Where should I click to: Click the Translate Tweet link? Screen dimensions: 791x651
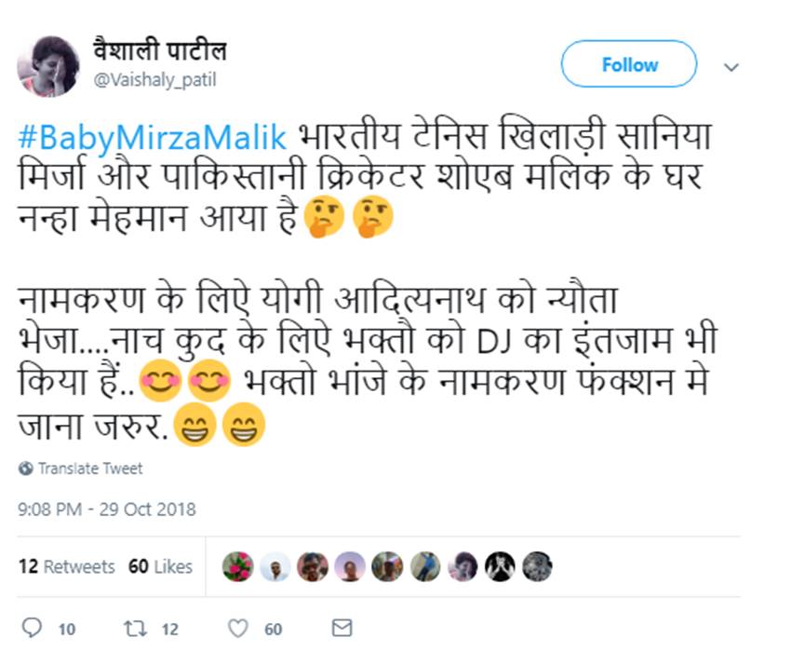pos(90,468)
